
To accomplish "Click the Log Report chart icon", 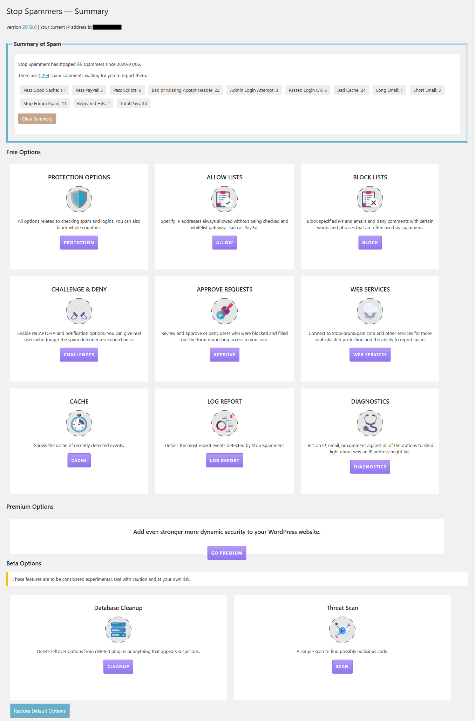I will (x=224, y=423).
